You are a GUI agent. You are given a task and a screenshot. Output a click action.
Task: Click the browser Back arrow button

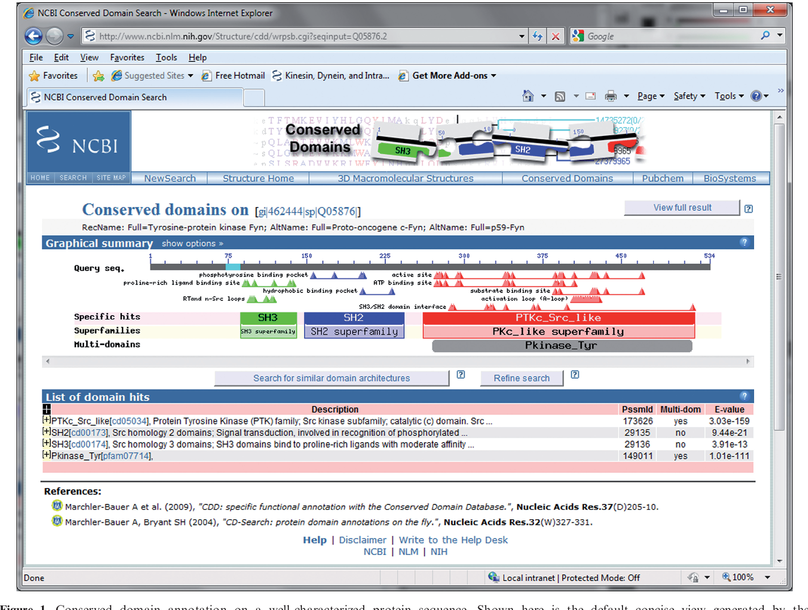coord(33,36)
